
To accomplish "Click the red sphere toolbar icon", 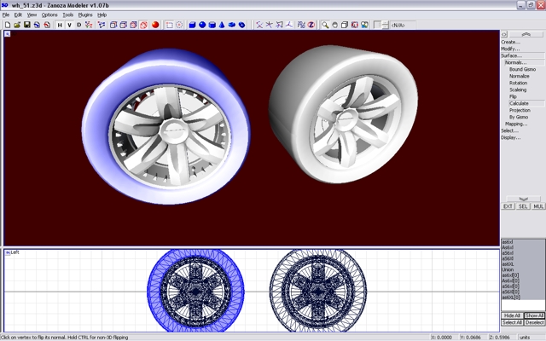I will click(x=155, y=25).
